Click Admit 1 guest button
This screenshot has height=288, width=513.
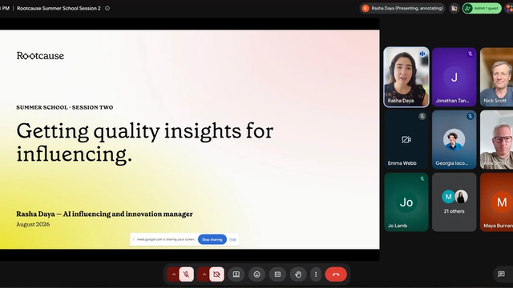coord(482,8)
